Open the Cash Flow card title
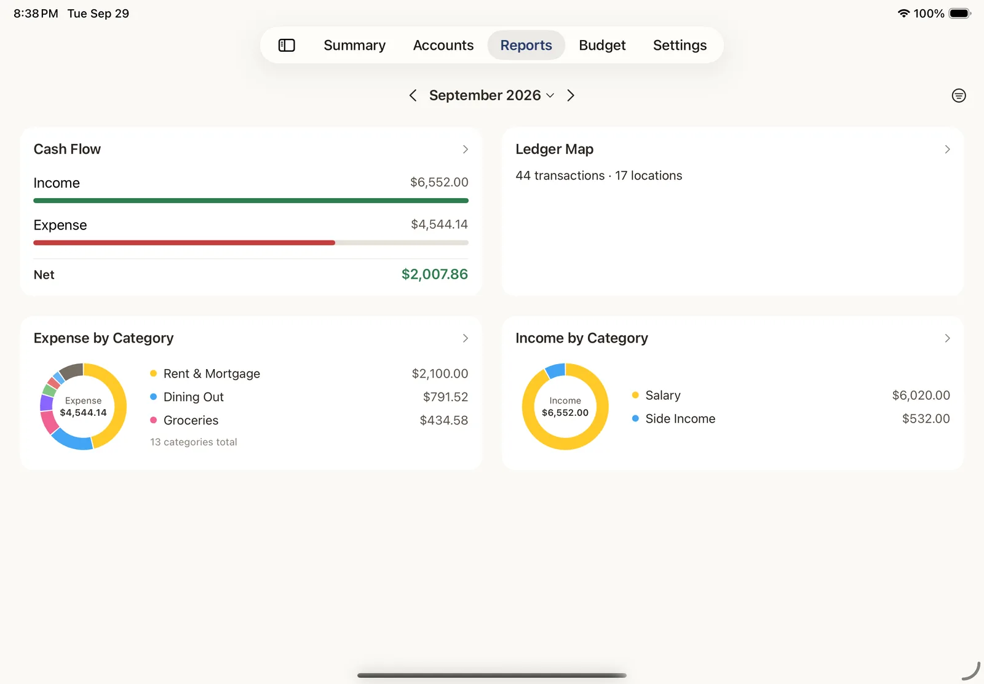The width and height of the screenshot is (984, 684). click(x=67, y=149)
